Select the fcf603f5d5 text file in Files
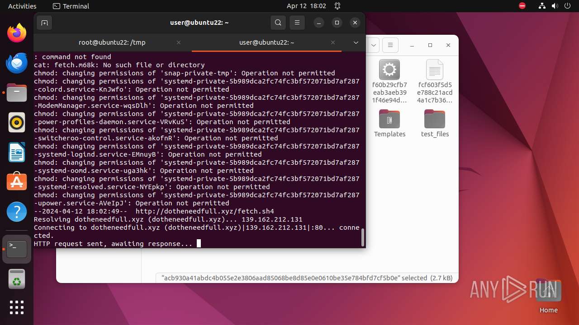Image resolution: width=579 pixels, height=325 pixels. point(435,82)
